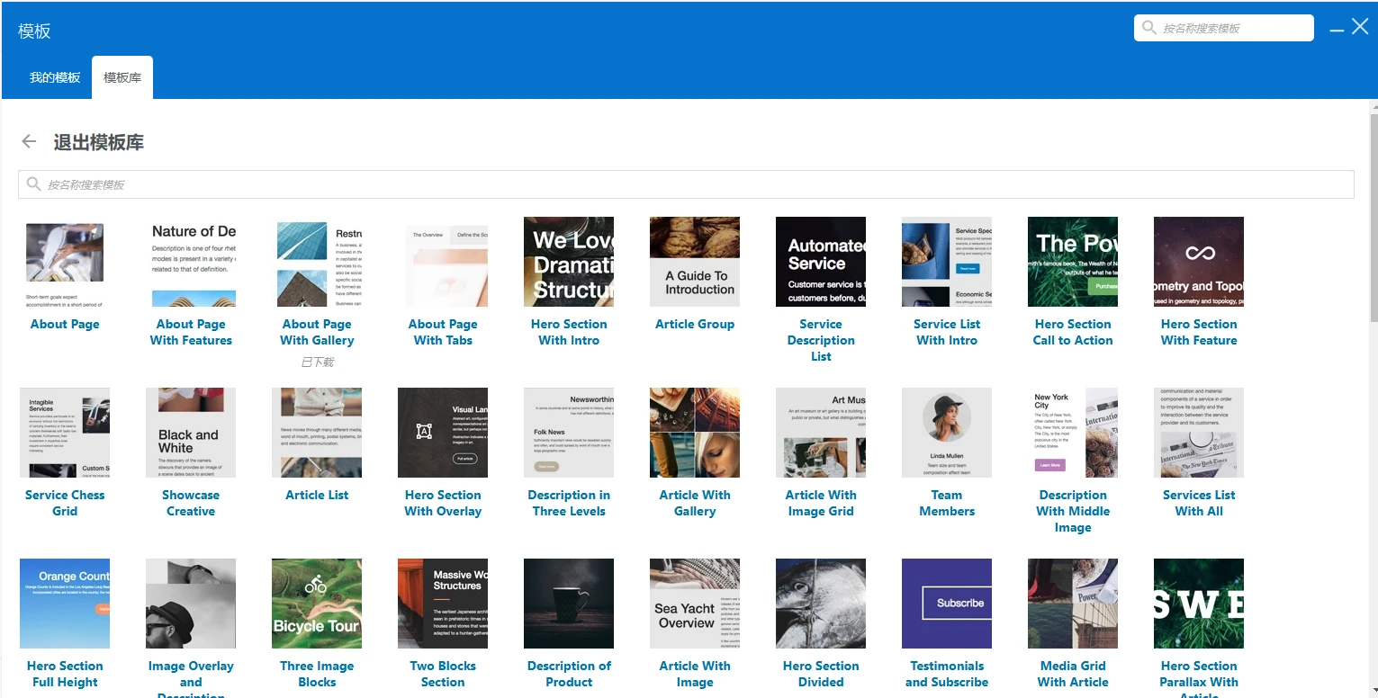The height and width of the screenshot is (698, 1378).
Task: Open the Testimonials and Subscribe template
Action: click(946, 603)
